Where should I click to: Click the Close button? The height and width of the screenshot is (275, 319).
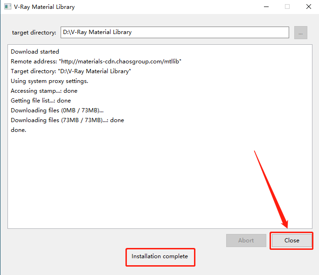[x=292, y=241]
